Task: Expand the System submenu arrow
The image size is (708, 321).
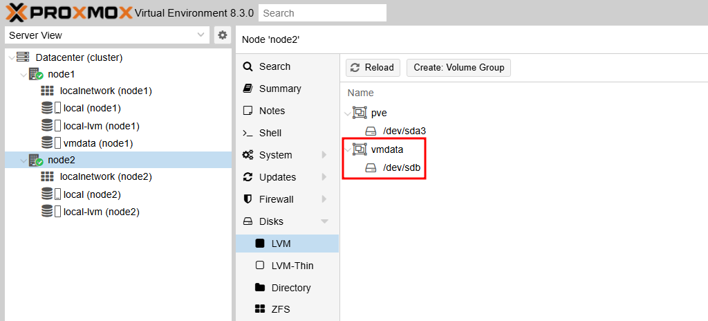Action: tap(324, 155)
